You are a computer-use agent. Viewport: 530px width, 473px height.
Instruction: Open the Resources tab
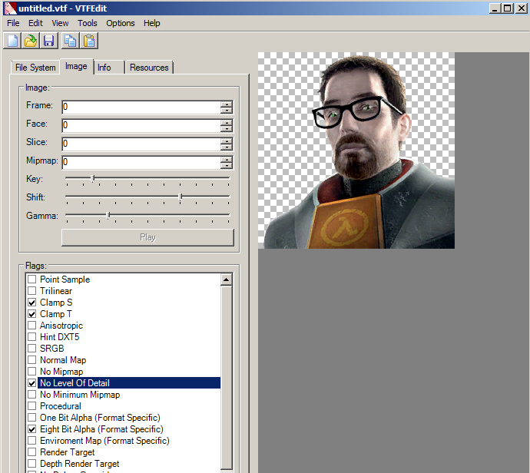[x=149, y=68]
